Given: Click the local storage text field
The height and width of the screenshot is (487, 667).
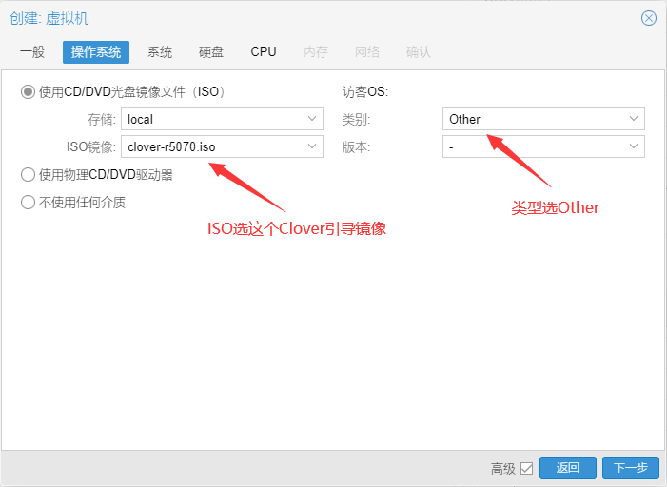Looking at the screenshot, I should point(211,119).
